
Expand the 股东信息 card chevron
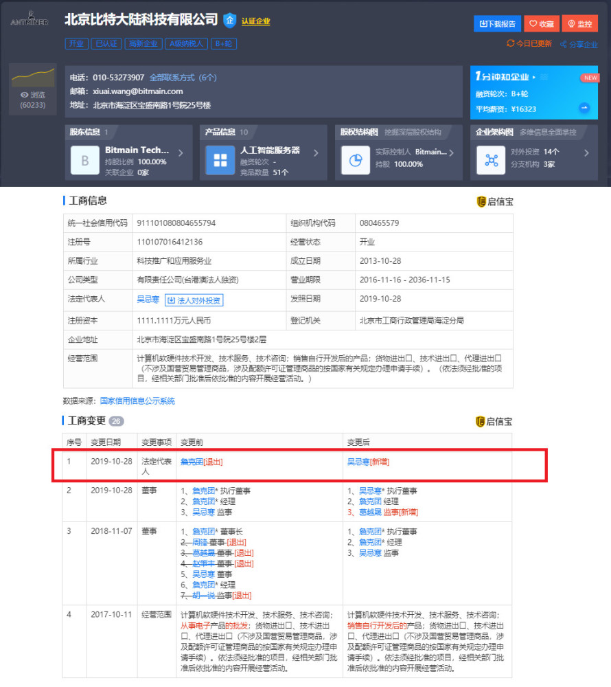(181, 153)
